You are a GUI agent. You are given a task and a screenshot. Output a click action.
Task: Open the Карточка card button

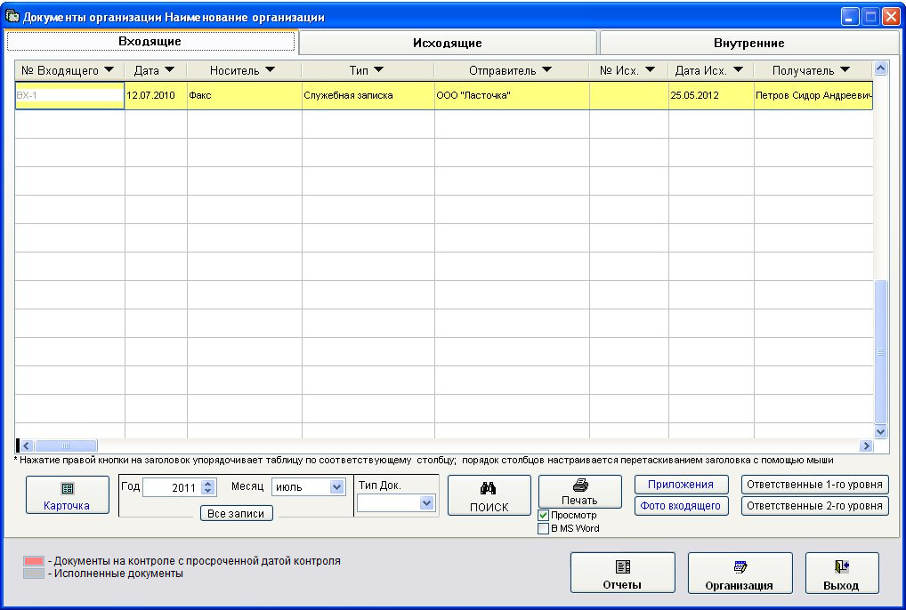point(67,495)
